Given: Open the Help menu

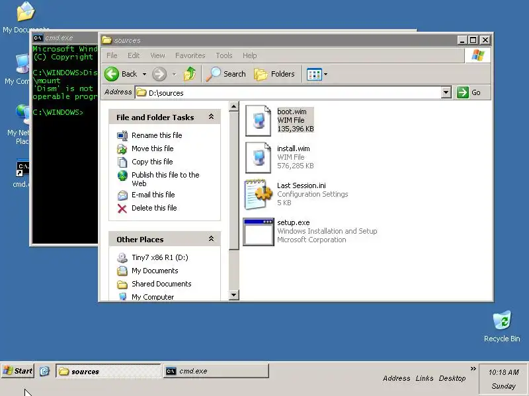Looking at the screenshot, I should click(x=250, y=55).
